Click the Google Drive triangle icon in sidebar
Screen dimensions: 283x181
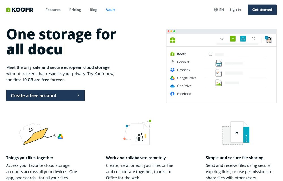(x=172, y=78)
